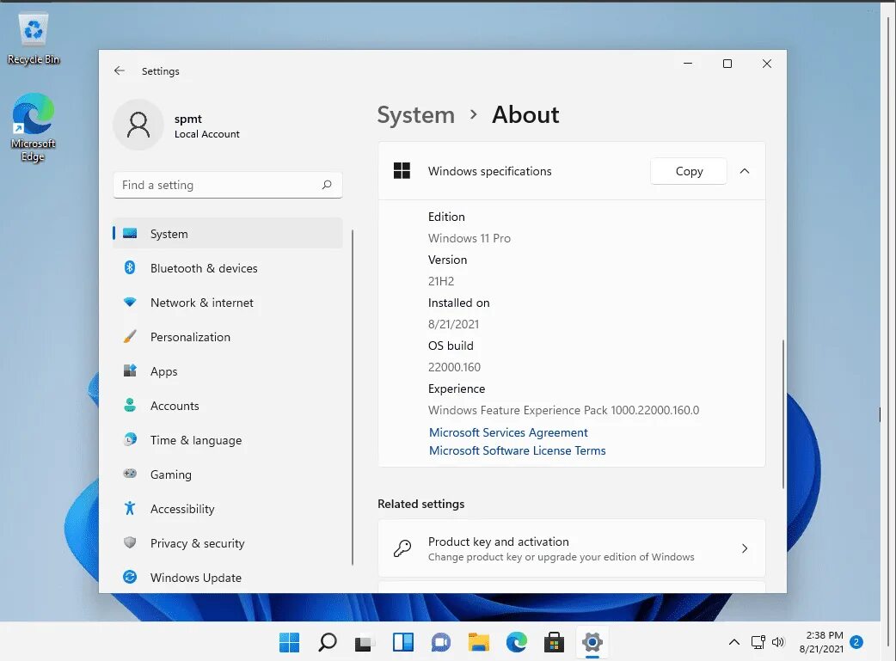Viewport: 896px width, 661px height.
Task: Click the Local Account label under spmt
Action: [207, 134]
